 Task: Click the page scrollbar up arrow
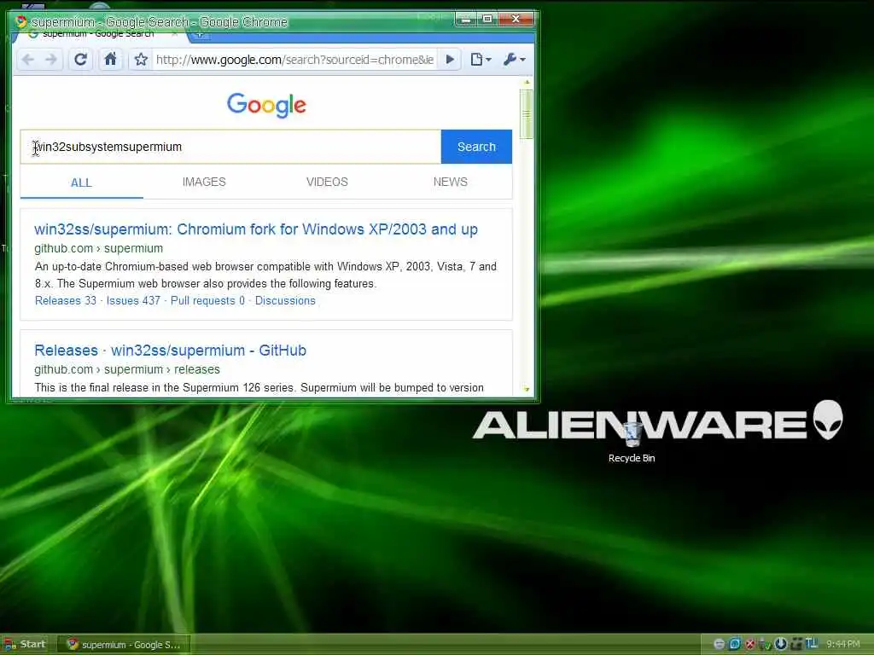point(527,83)
